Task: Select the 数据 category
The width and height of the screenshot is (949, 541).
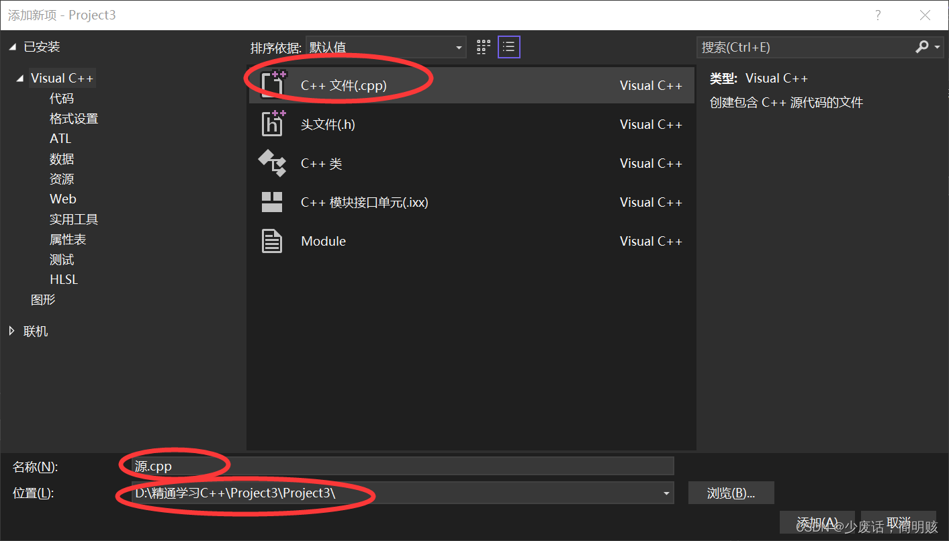Action: pos(62,159)
